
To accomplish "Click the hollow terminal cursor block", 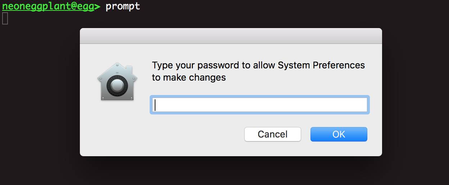I will pyautogui.click(x=5, y=18).
